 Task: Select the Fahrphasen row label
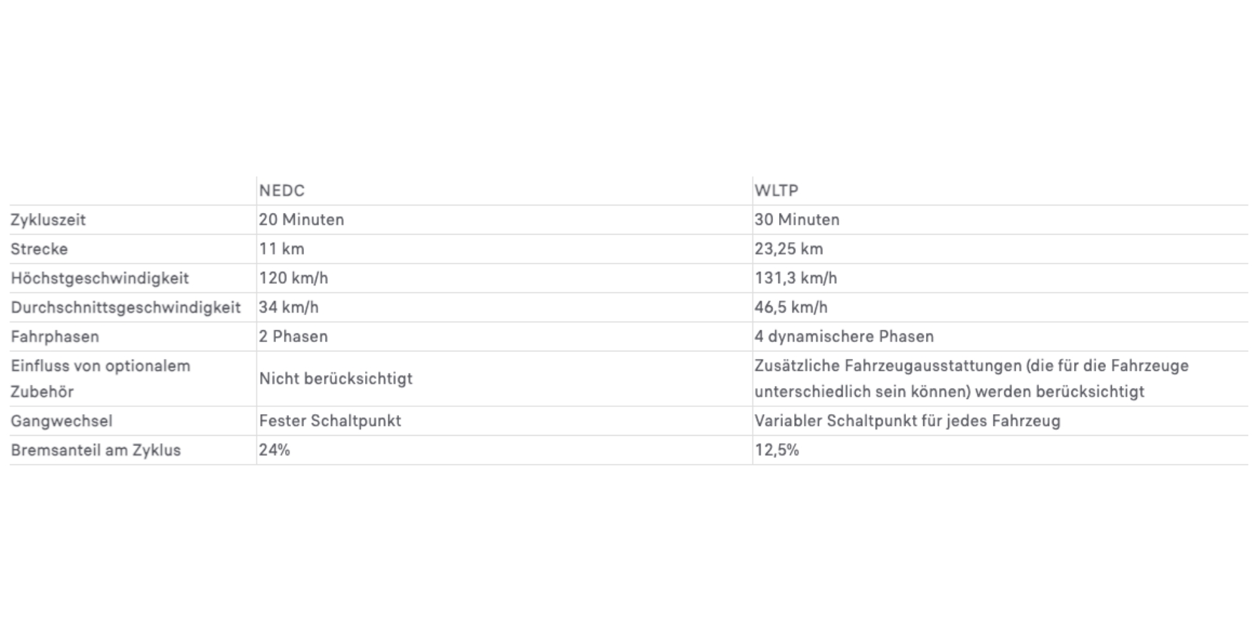[55, 337]
